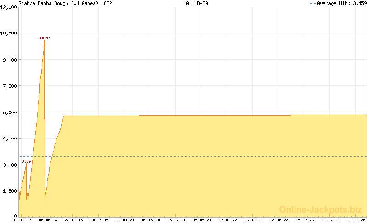Select the ALL DATA heading
Image resolution: width=367 pixels, height=224 pixels.
[x=197, y=3]
